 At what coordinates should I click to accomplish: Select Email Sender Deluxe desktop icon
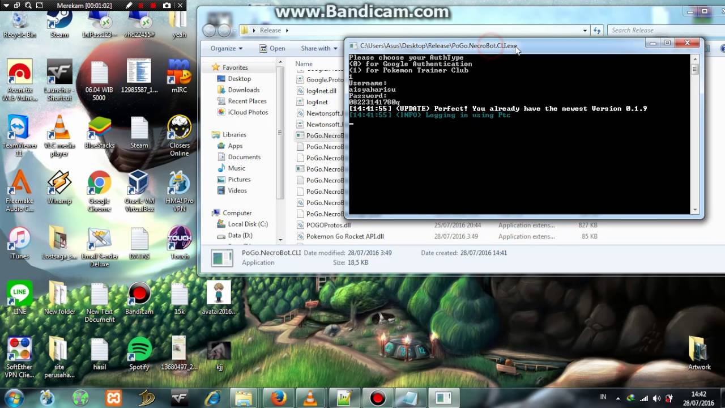pyautogui.click(x=99, y=247)
